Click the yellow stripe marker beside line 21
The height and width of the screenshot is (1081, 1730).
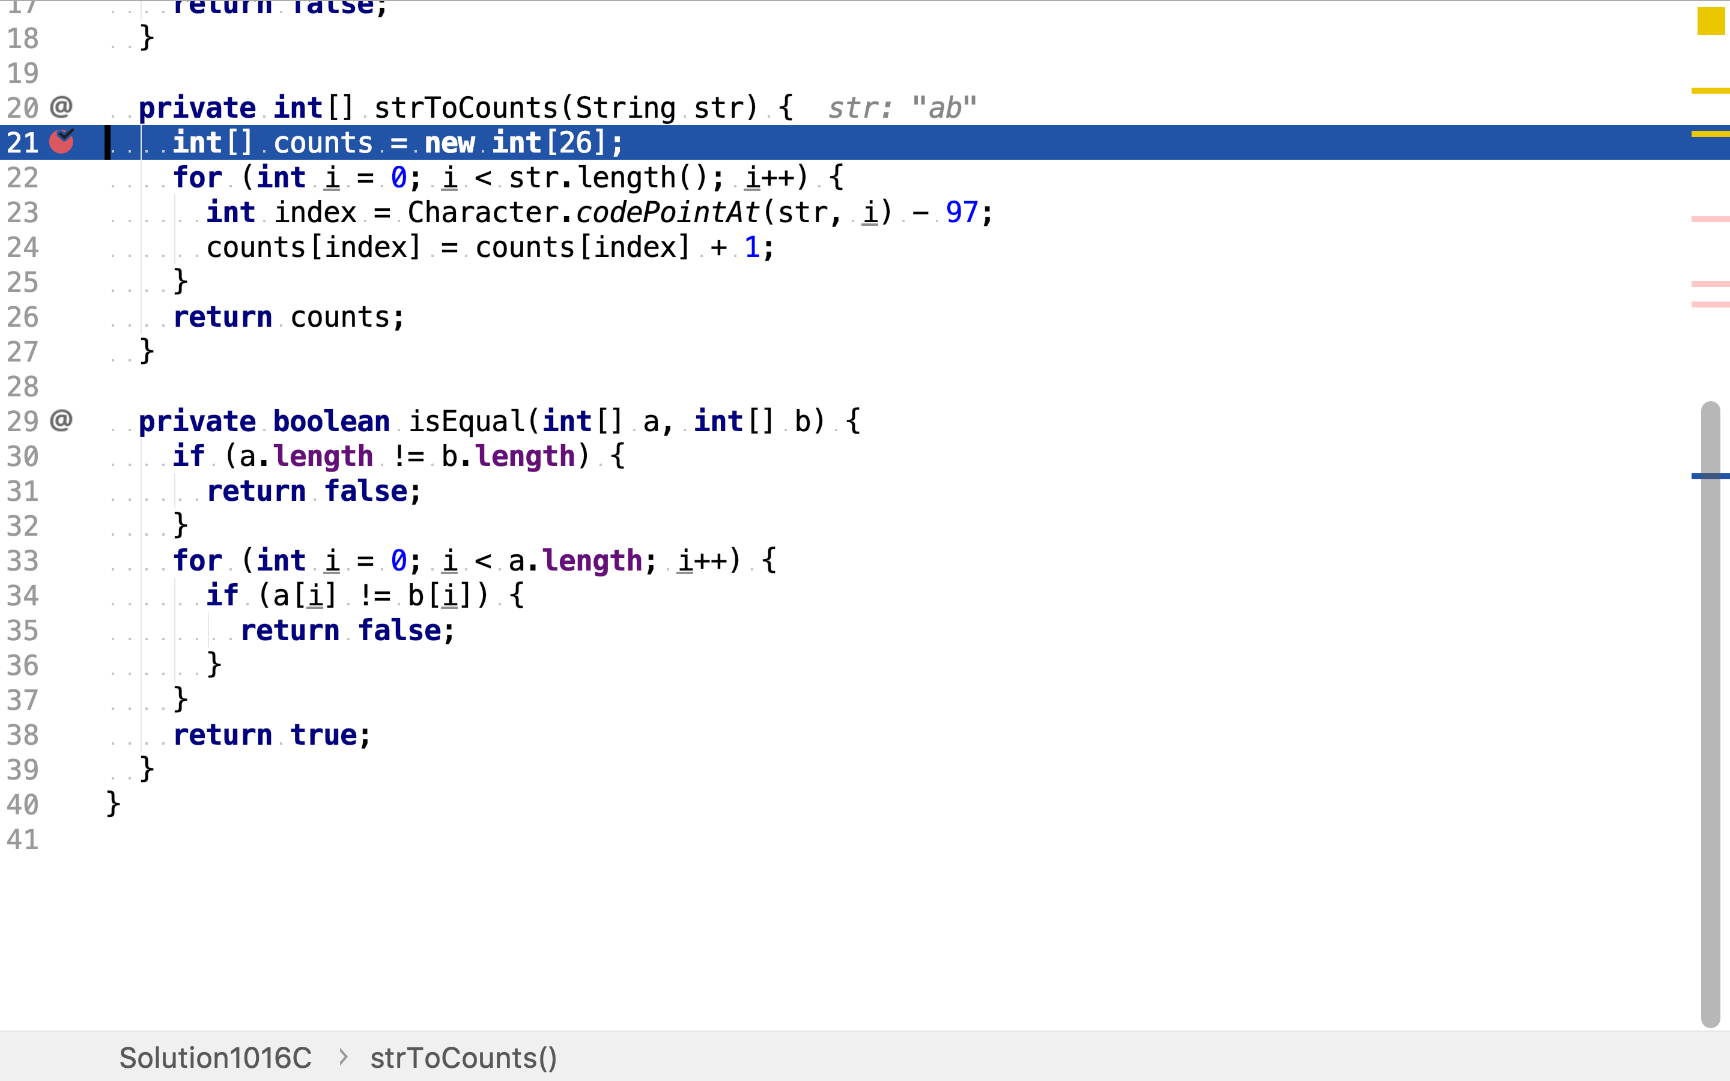tap(1710, 134)
